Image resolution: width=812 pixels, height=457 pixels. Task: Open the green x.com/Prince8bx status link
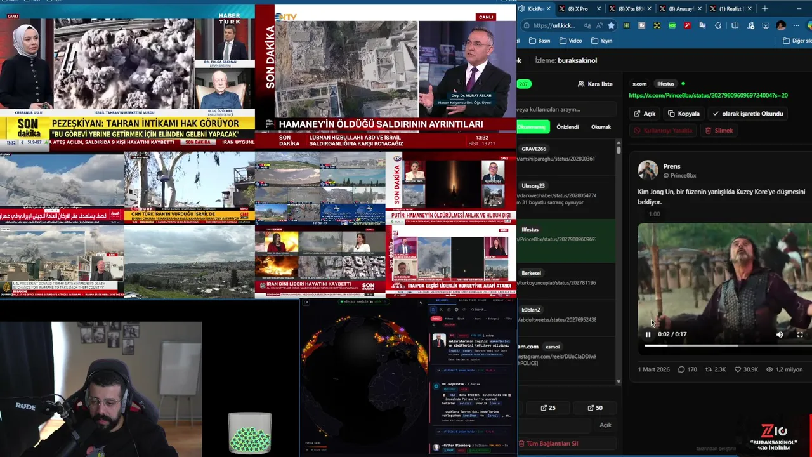point(708,95)
